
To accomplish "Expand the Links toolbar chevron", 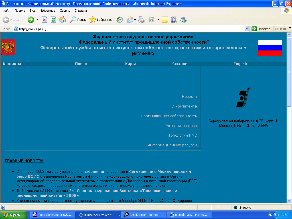I will [x=290, y=28].
